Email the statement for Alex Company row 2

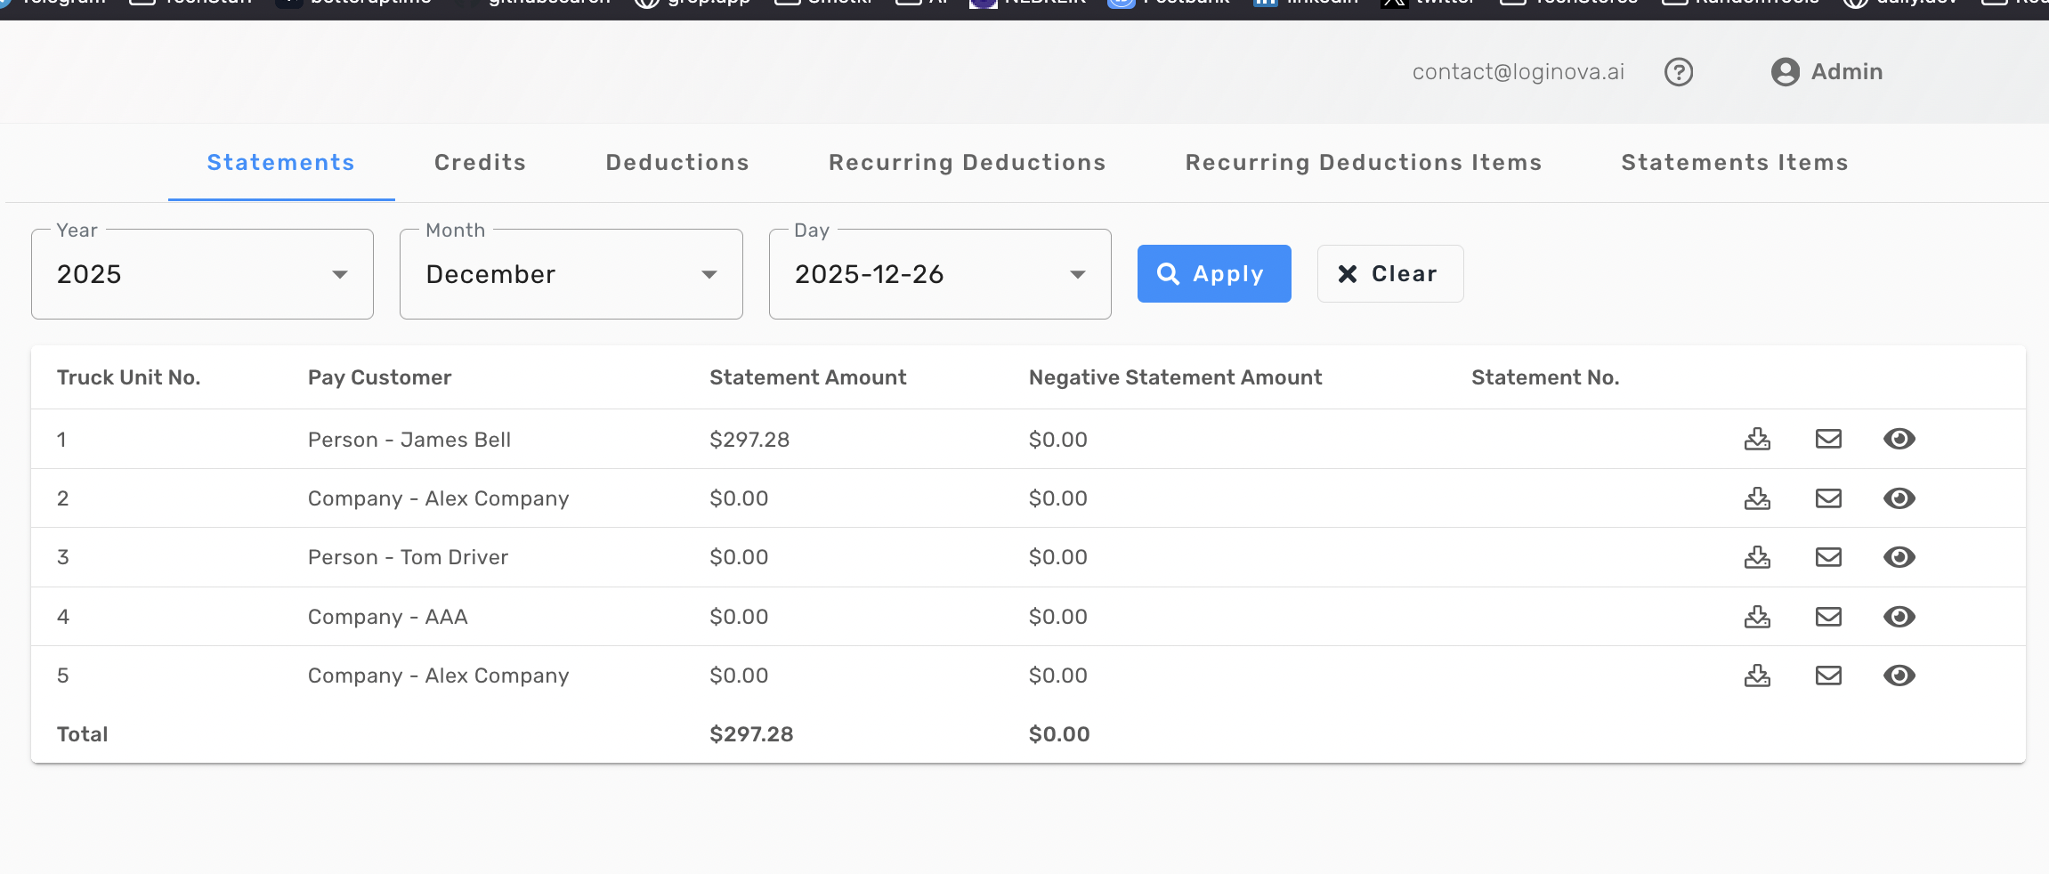click(x=1828, y=498)
